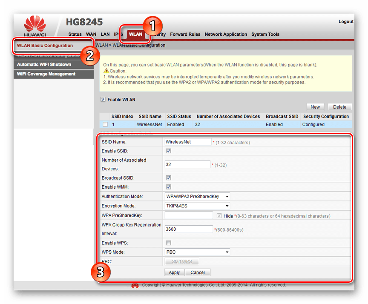Open the WAN tab

click(91, 34)
